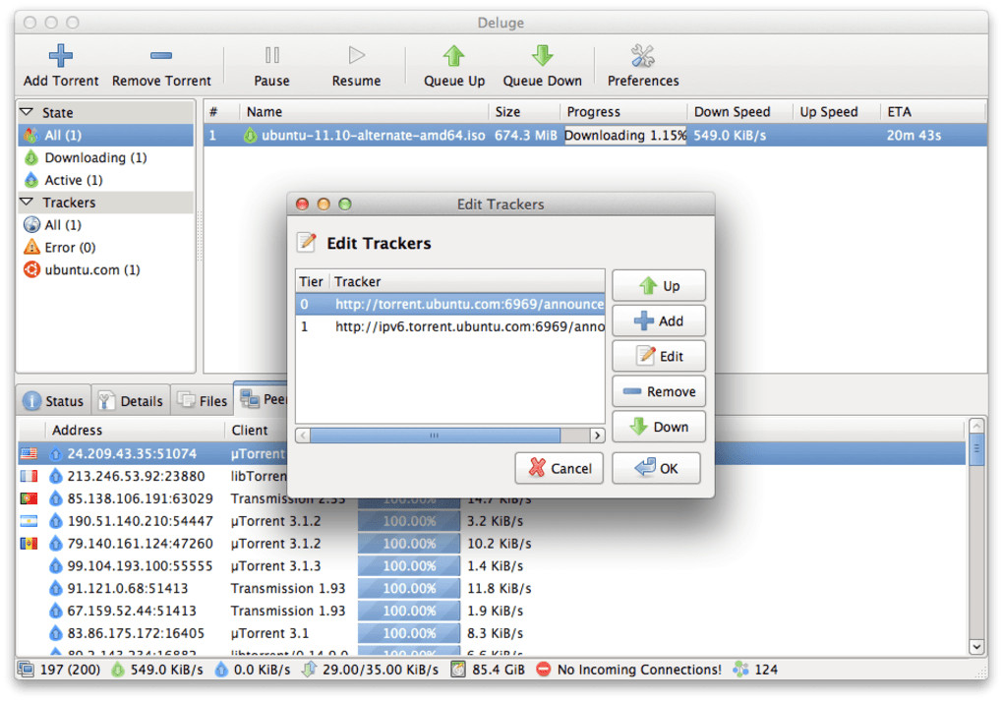1003x701 pixels.
Task: Collapse the State section triangle
Action: tap(27, 112)
